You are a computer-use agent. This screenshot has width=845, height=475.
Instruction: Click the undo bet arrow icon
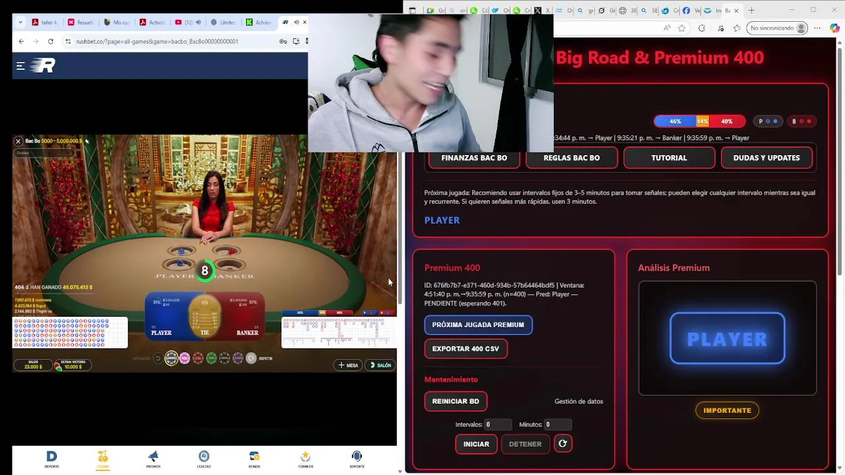(x=157, y=358)
